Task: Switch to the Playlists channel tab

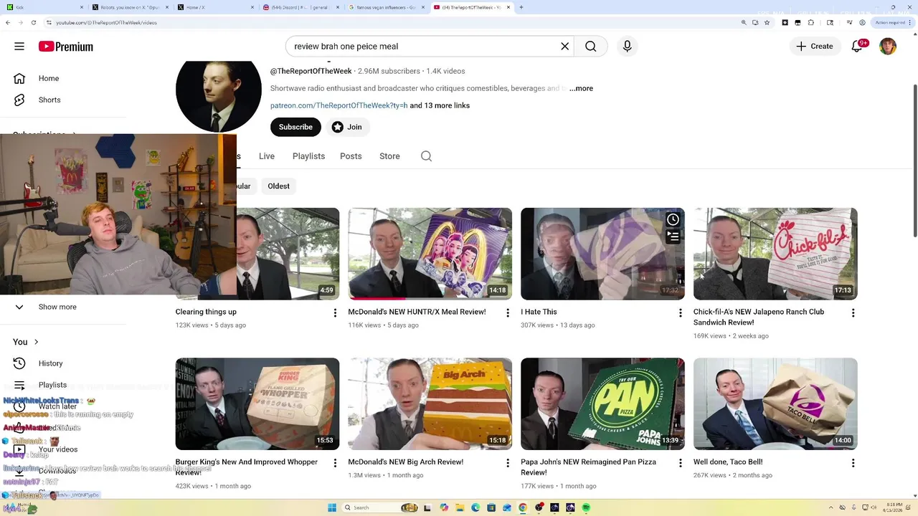Action: coord(308,156)
